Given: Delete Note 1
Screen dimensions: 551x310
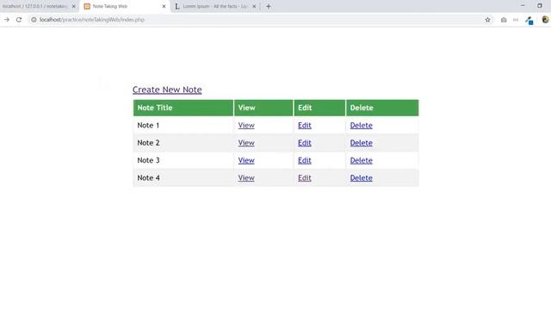Looking at the screenshot, I should click(362, 126).
